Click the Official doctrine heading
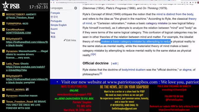This screenshot has height=112, width=199. point(95,63)
